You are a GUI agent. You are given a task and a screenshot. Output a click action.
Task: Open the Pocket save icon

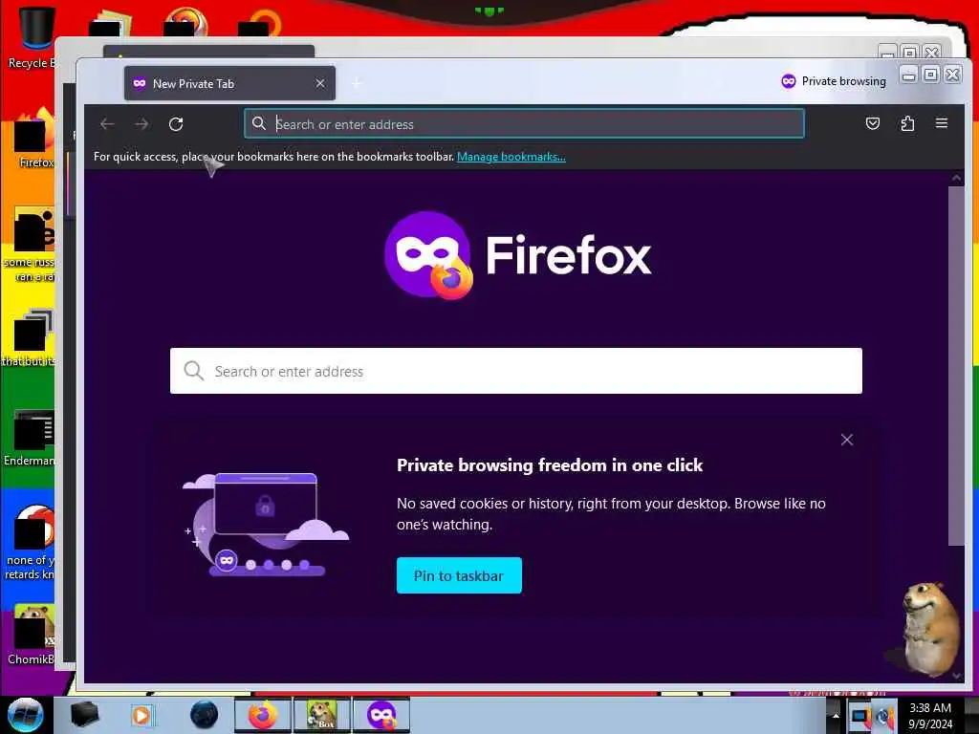[x=873, y=123]
